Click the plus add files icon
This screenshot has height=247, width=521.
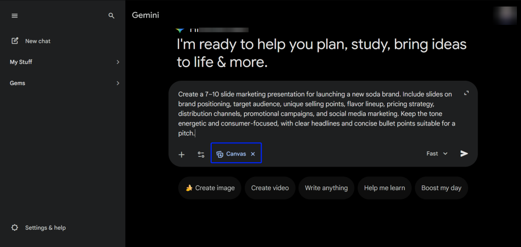pyautogui.click(x=182, y=155)
